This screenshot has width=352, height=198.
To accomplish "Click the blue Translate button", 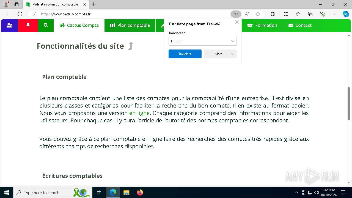I will [x=185, y=54].
